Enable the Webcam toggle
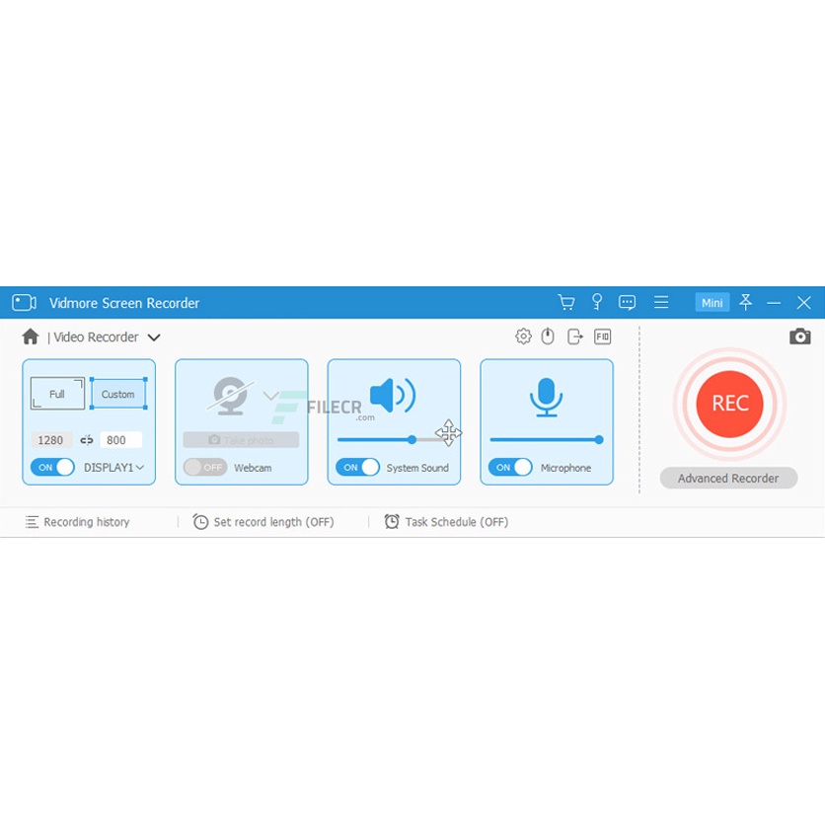 [x=204, y=468]
